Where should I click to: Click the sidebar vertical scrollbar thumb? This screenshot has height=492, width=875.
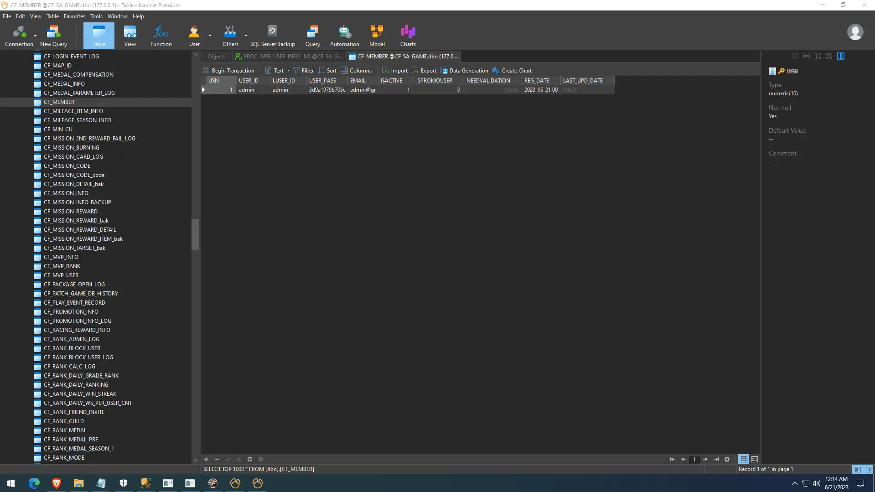(195, 234)
